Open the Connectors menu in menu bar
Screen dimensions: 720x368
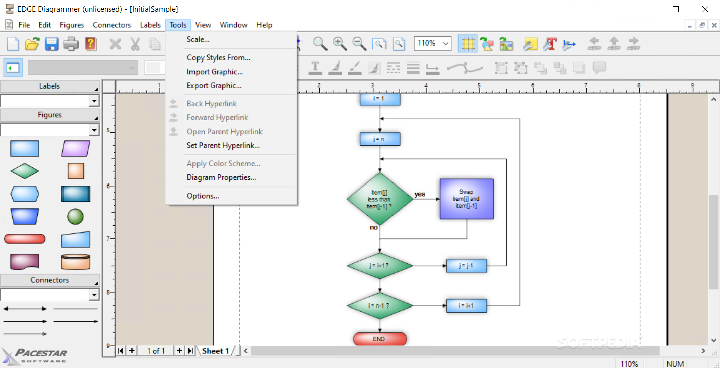(x=112, y=25)
